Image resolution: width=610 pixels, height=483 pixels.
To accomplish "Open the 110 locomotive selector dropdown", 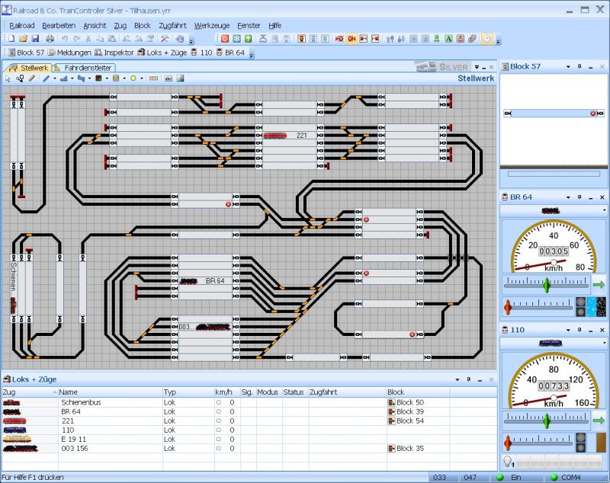I will [604, 343].
